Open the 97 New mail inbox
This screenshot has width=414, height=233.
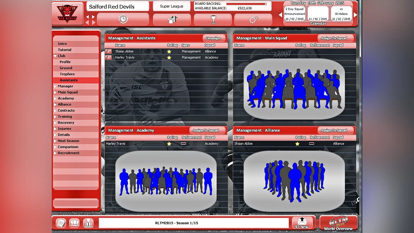click(x=302, y=223)
